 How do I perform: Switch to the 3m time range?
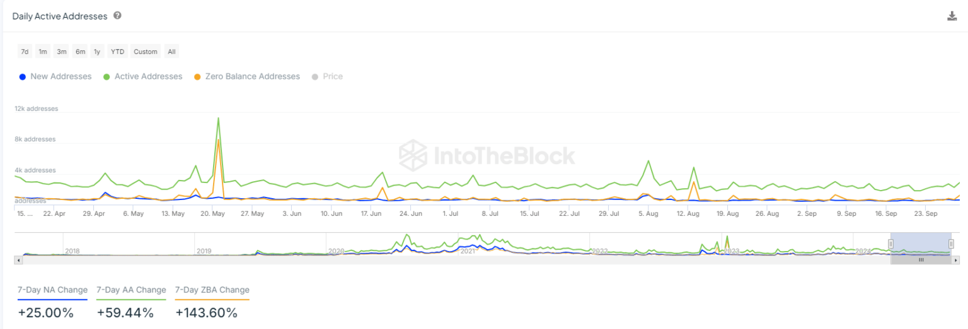62,52
